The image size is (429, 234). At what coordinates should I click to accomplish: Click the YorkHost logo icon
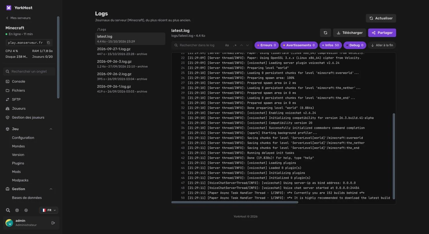9,8
